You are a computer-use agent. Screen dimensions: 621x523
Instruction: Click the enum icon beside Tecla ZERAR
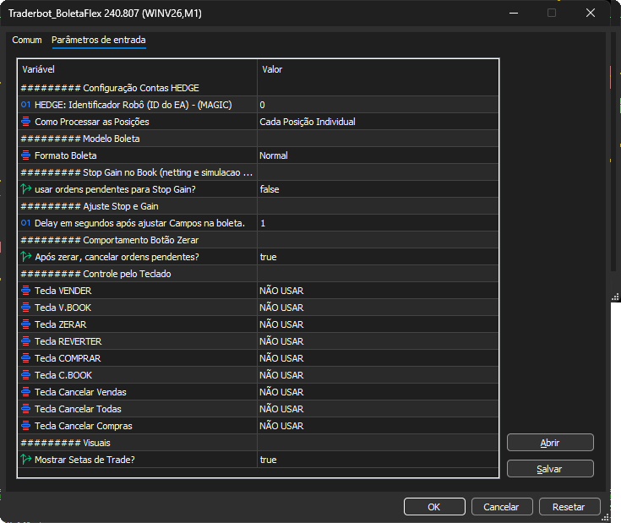click(x=25, y=324)
